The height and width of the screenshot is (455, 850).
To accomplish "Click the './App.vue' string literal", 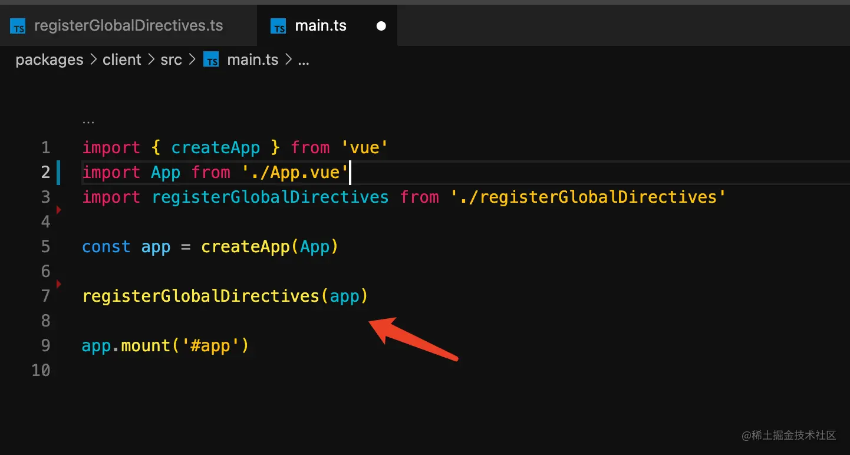I will 295,172.
